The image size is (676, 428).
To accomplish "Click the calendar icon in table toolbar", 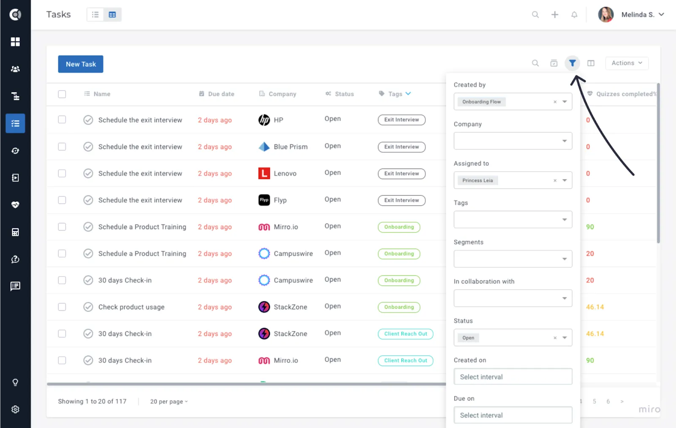I will 554,63.
